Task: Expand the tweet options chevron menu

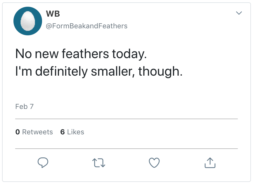Action: 239,13
